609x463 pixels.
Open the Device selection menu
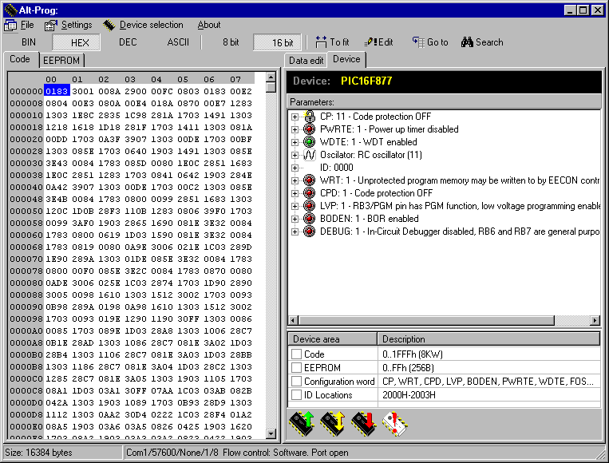click(151, 25)
